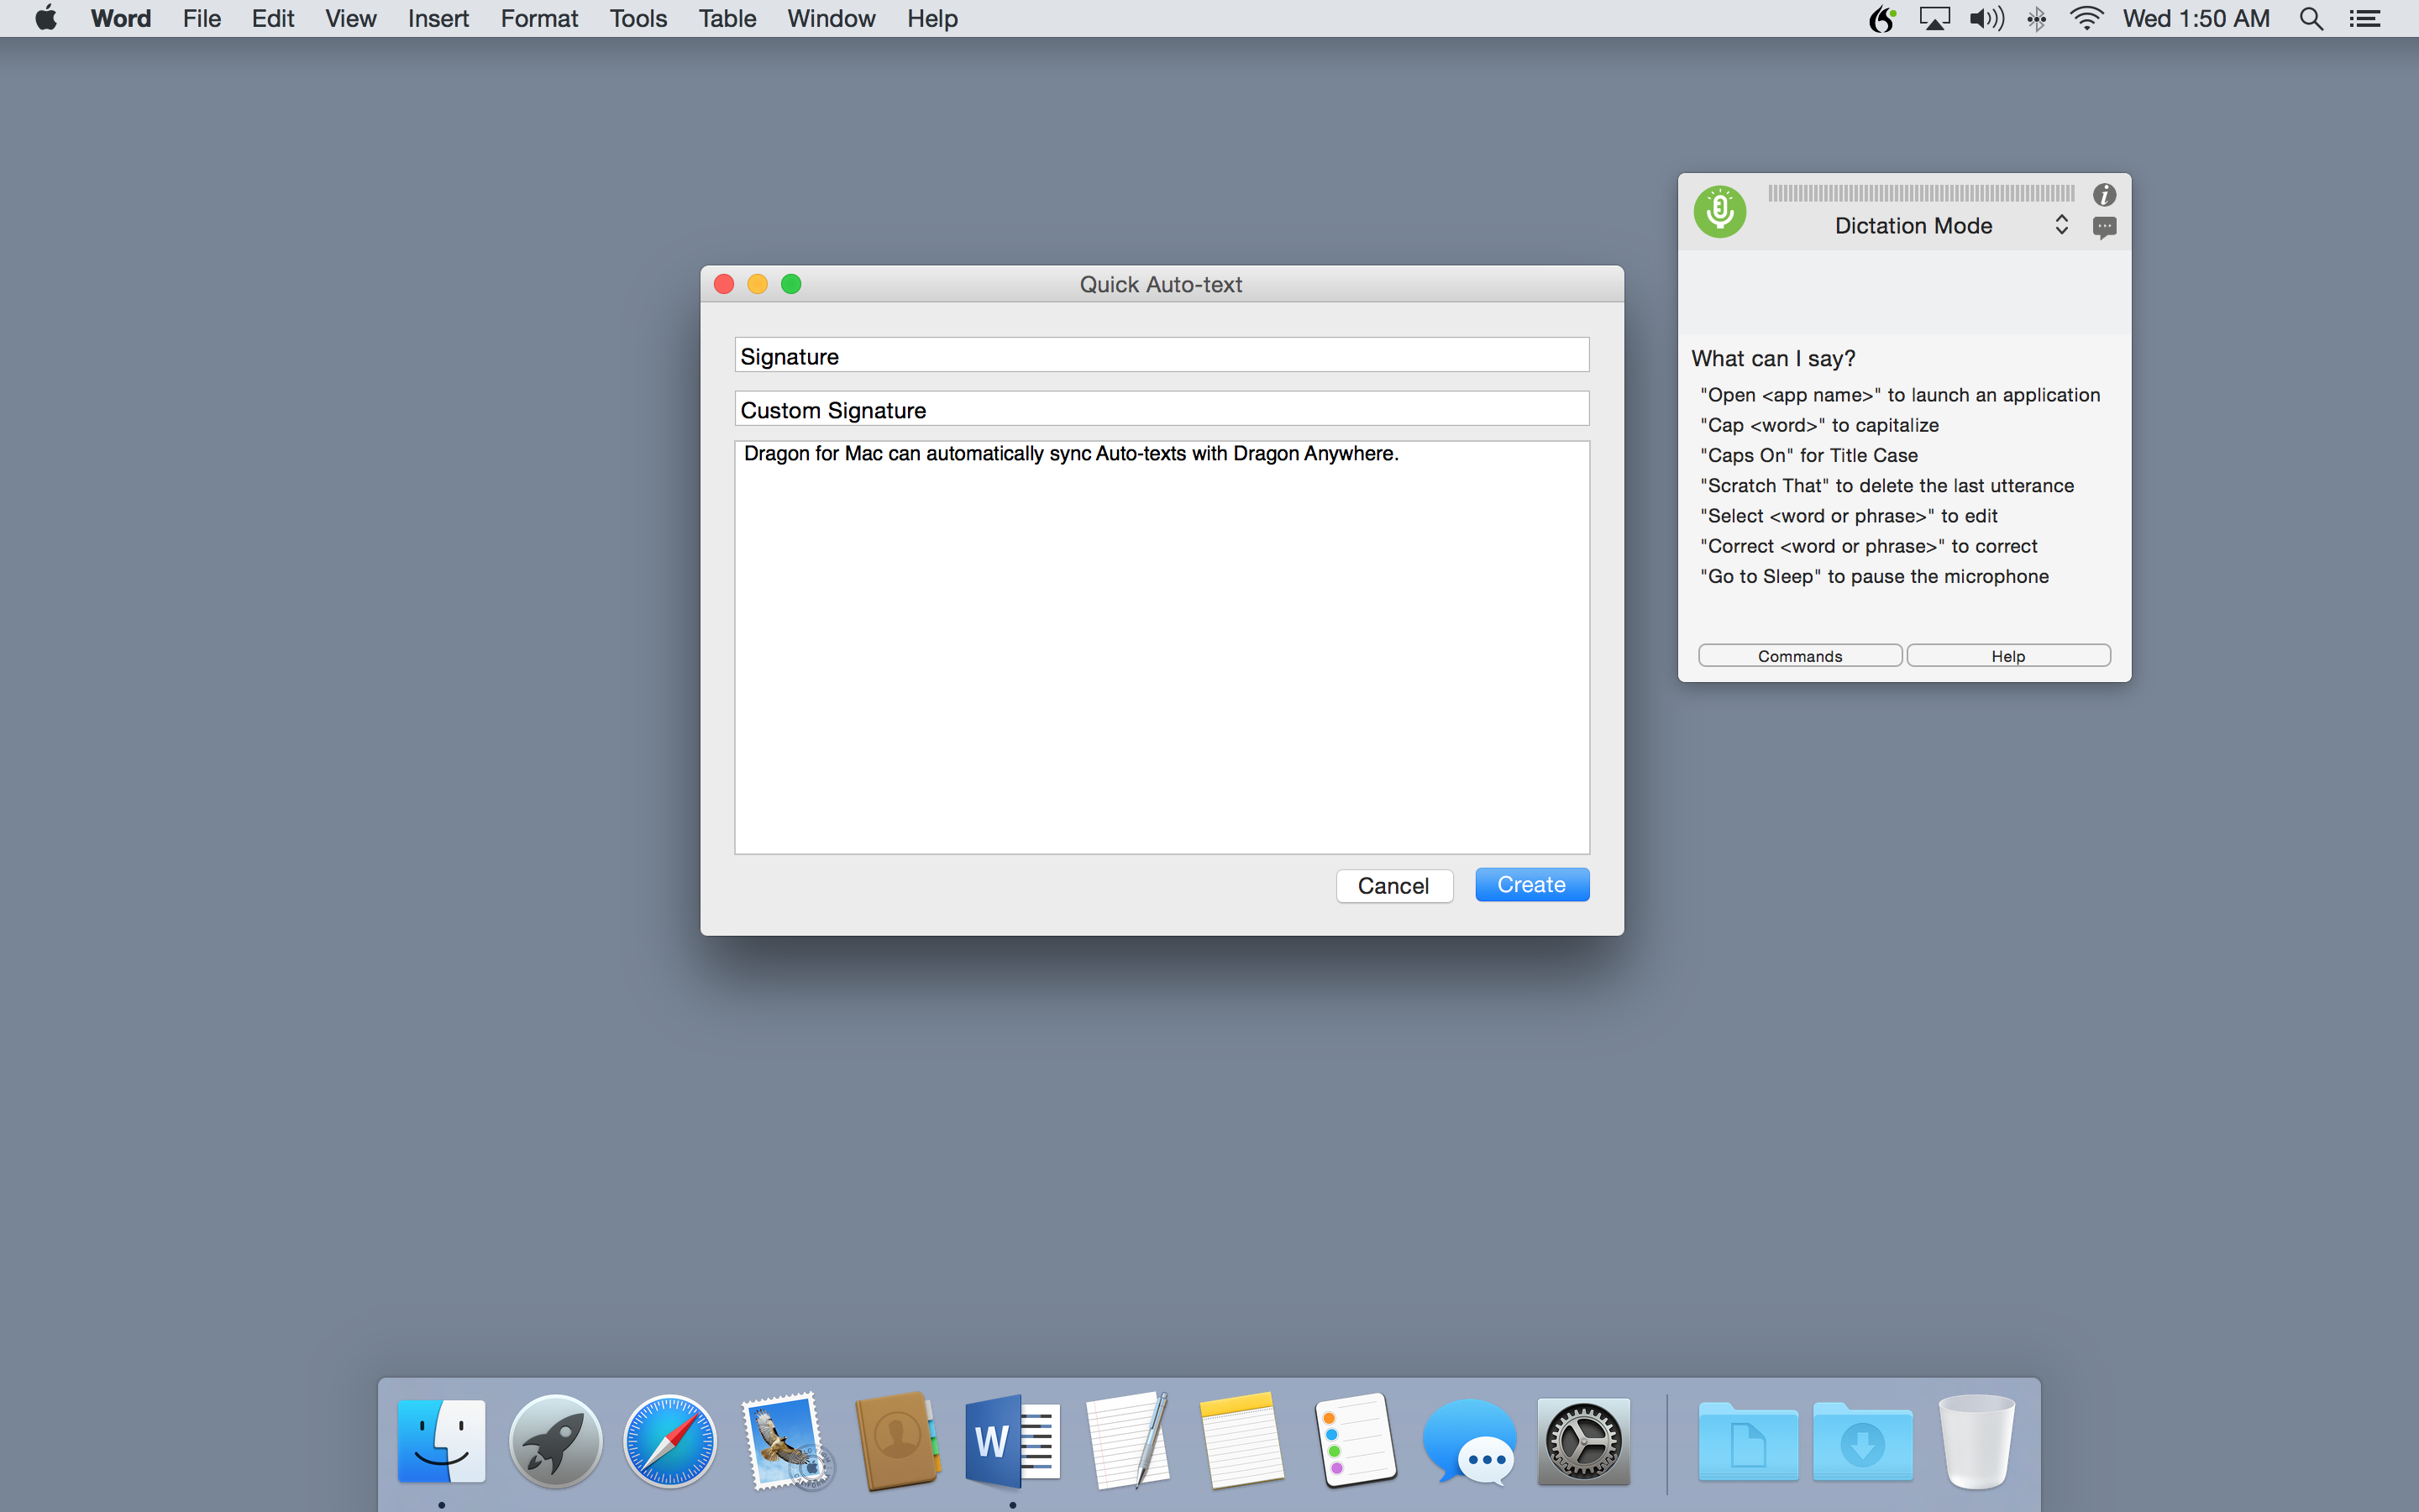Click the speech bubble guidance icon

click(2104, 228)
